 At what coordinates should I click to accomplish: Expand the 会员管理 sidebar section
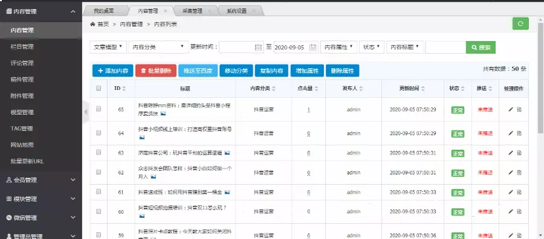point(41,180)
